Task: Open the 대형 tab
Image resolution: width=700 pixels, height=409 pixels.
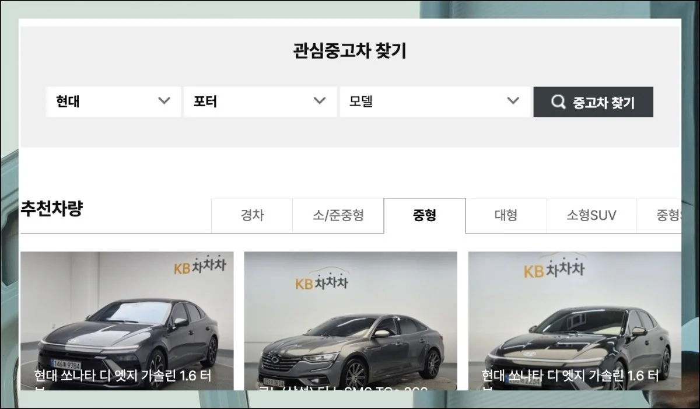Action: point(506,215)
